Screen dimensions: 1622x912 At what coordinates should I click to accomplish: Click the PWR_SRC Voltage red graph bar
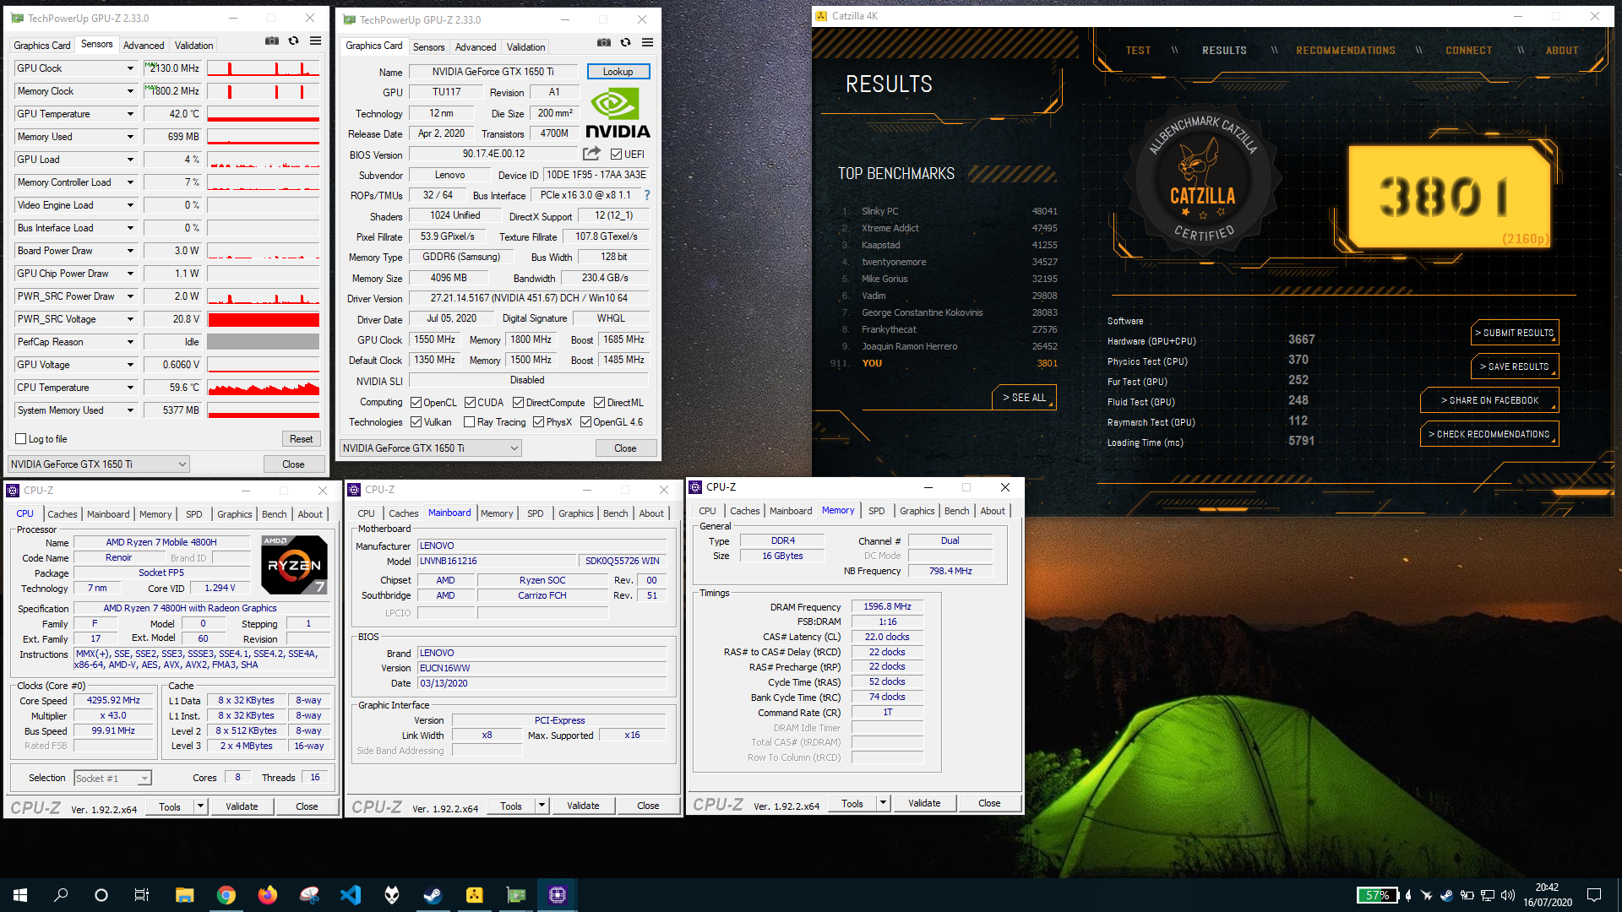(264, 319)
